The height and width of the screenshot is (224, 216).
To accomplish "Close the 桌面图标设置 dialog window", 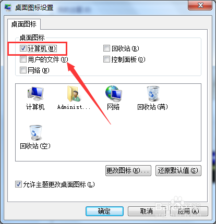I will [200, 5].
